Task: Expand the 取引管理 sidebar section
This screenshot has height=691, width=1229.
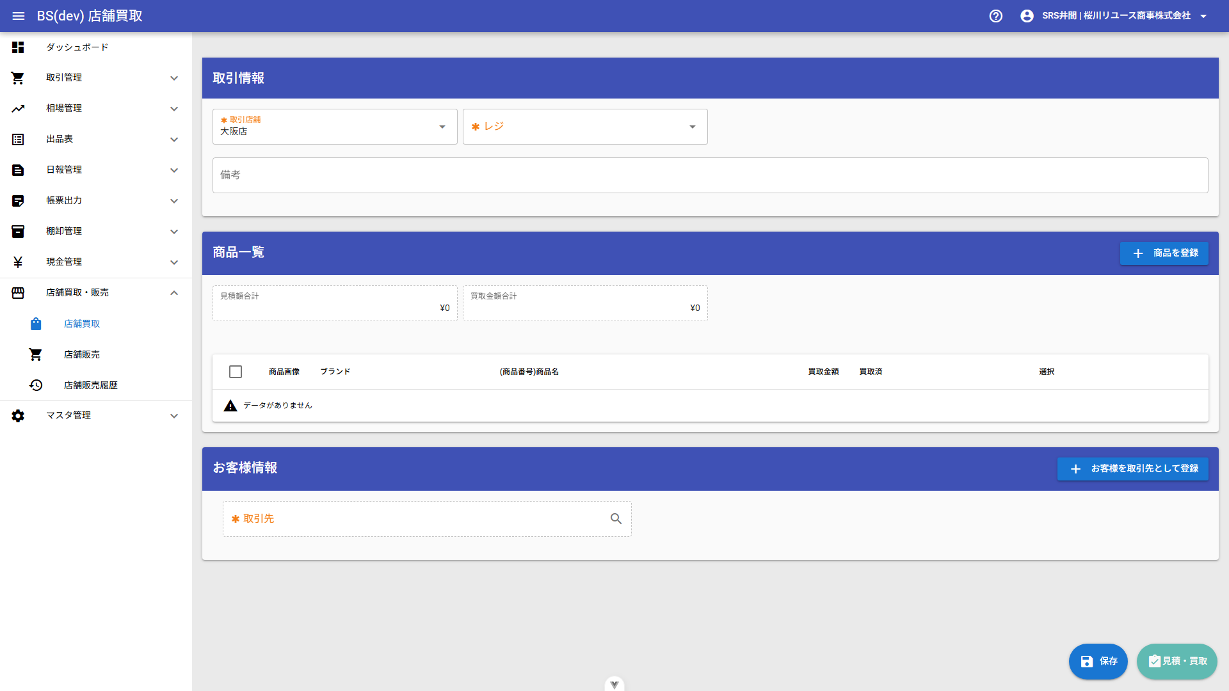Action: (x=96, y=78)
